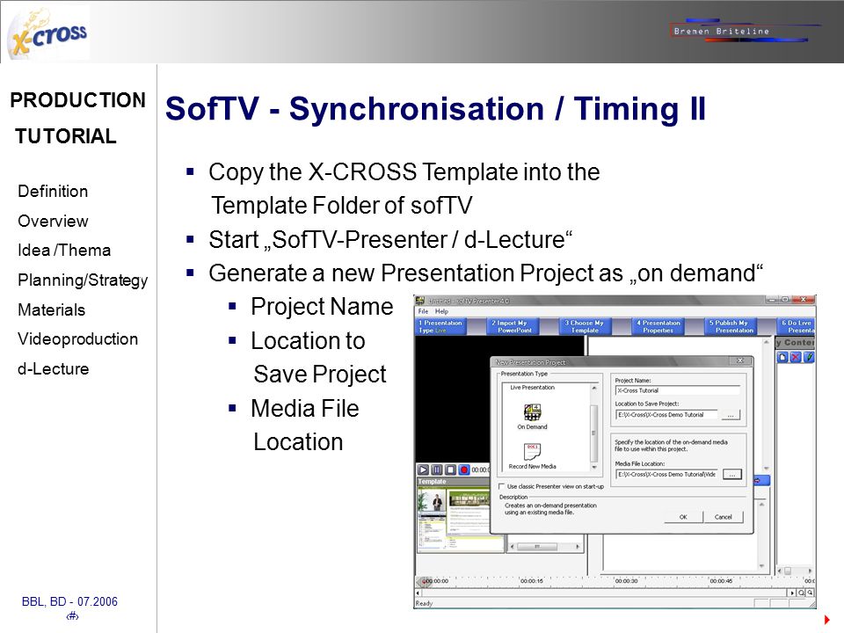The image size is (844, 633).
Task: Click Cancel in New Presentation Project dialog
Action: [724, 517]
